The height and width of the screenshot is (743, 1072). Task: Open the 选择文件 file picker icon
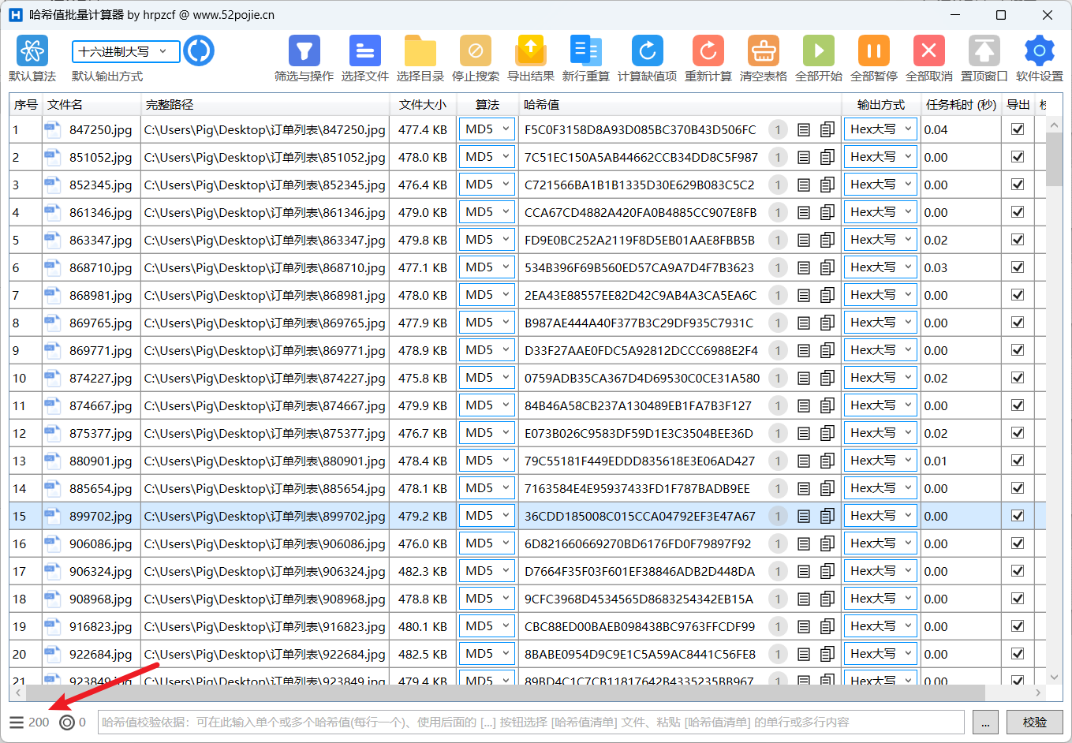pos(364,51)
